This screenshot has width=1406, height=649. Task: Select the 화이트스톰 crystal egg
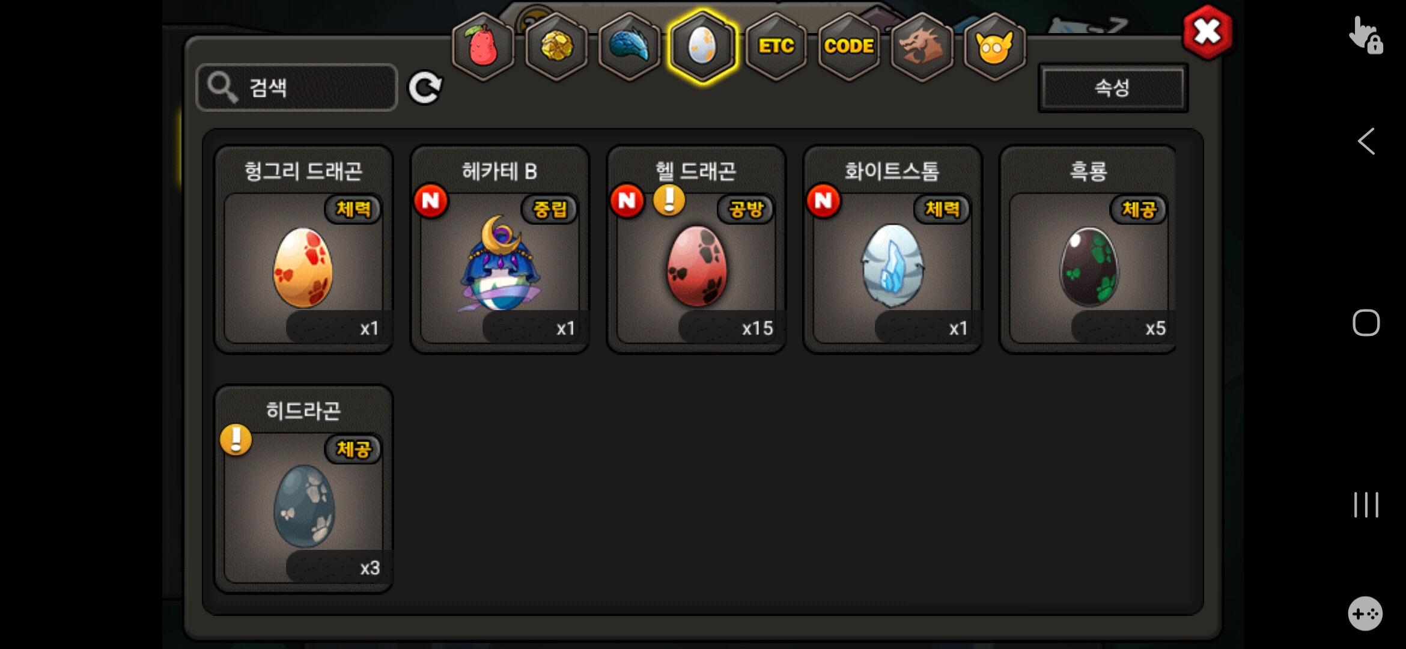coord(892,249)
